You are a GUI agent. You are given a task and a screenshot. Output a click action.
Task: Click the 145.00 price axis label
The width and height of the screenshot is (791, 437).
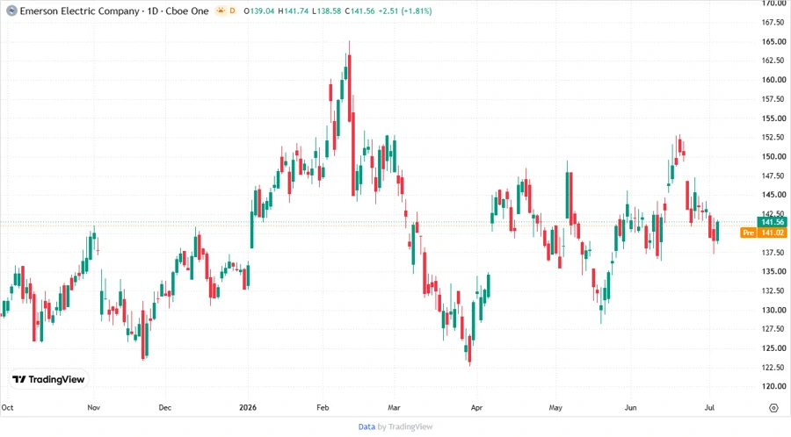point(773,194)
